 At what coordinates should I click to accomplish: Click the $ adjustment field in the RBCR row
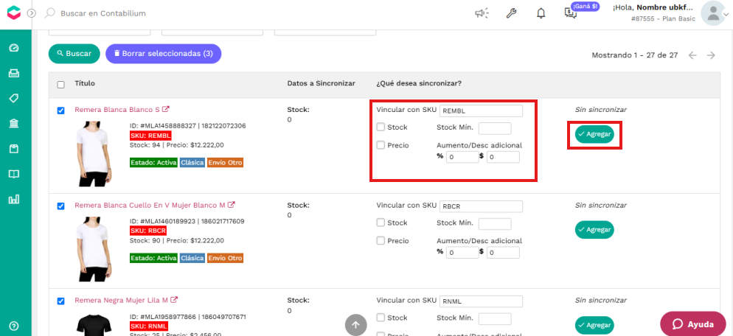(x=503, y=253)
